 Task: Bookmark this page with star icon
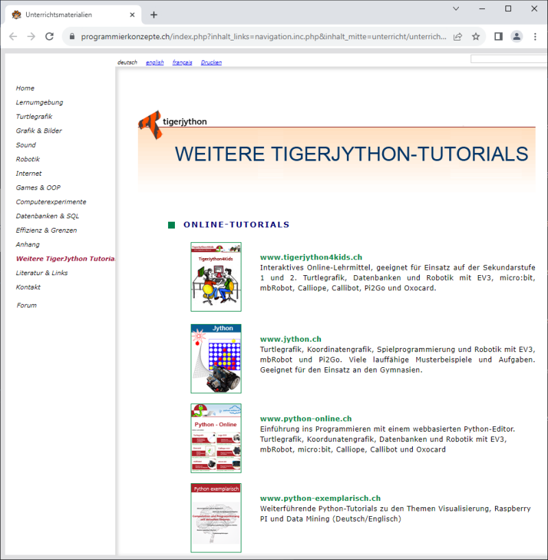click(476, 36)
